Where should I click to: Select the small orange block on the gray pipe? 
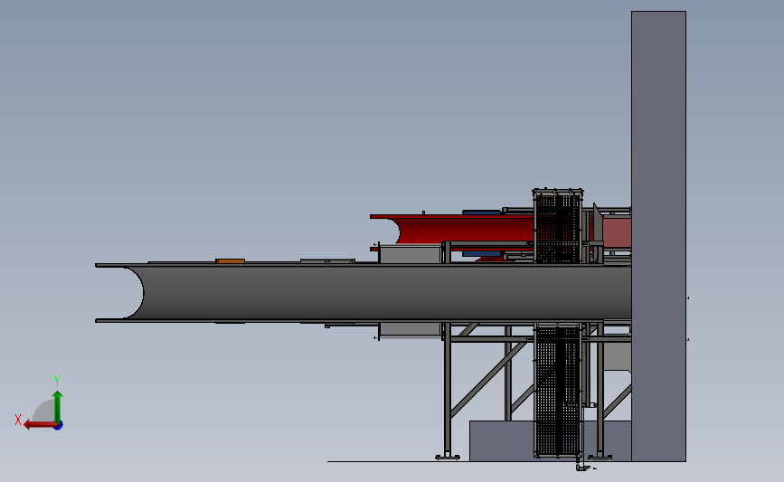pyautogui.click(x=231, y=261)
